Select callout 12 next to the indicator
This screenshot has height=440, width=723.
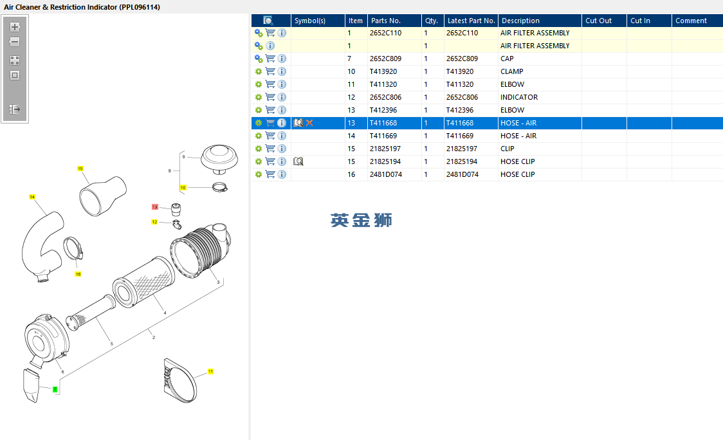click(154, 222)
